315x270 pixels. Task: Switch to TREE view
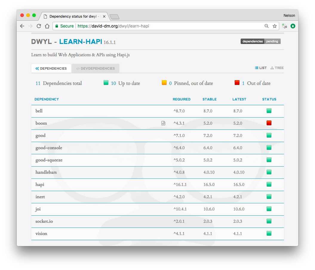(277, 68)
